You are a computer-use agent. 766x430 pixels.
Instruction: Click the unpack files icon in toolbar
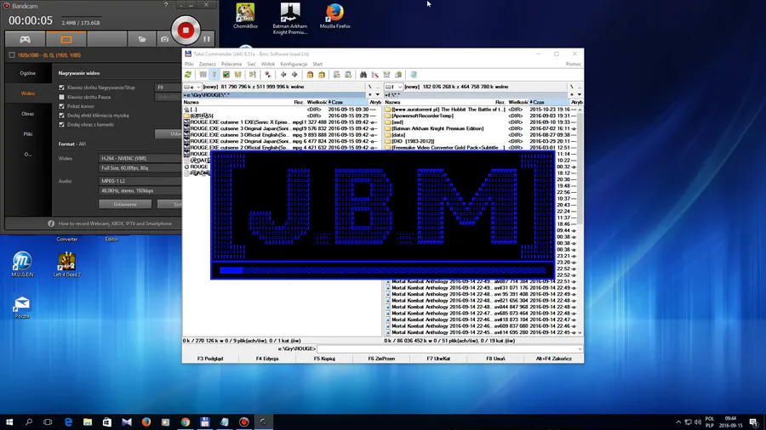pos(322,75)
